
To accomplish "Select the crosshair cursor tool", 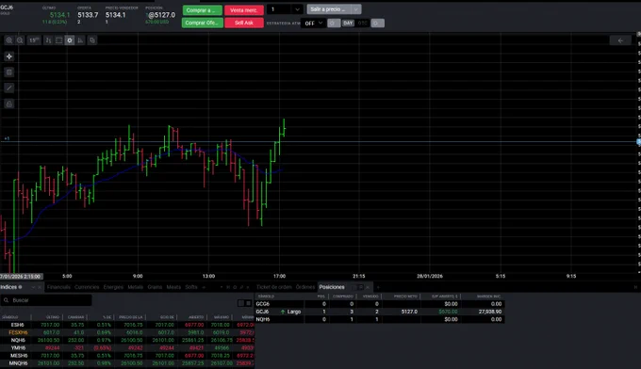I will [9, 56].
